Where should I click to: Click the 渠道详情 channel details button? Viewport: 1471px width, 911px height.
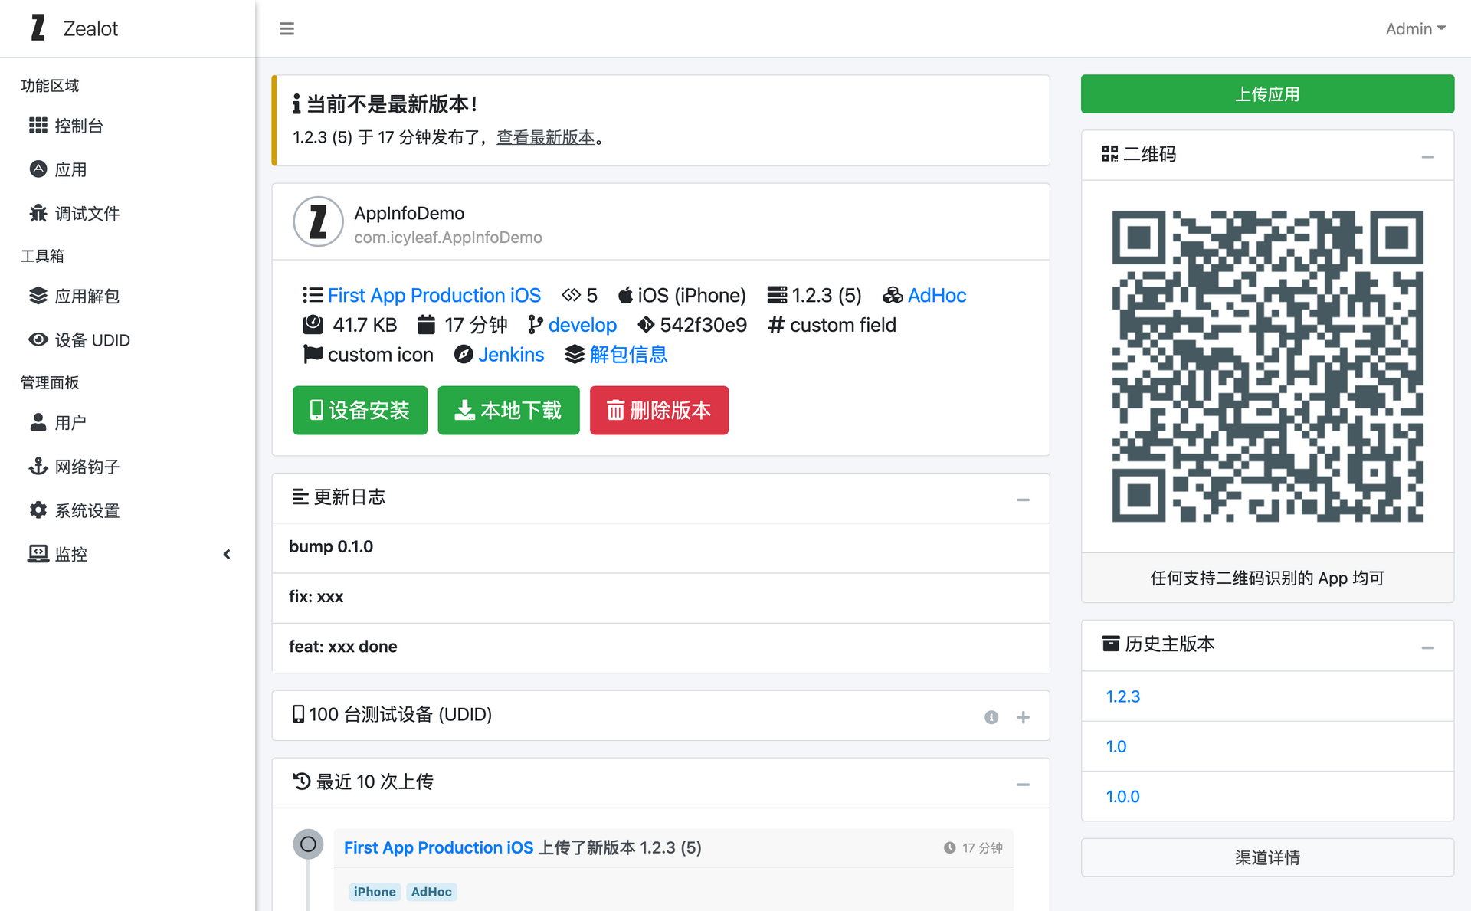coord(1267,857)
